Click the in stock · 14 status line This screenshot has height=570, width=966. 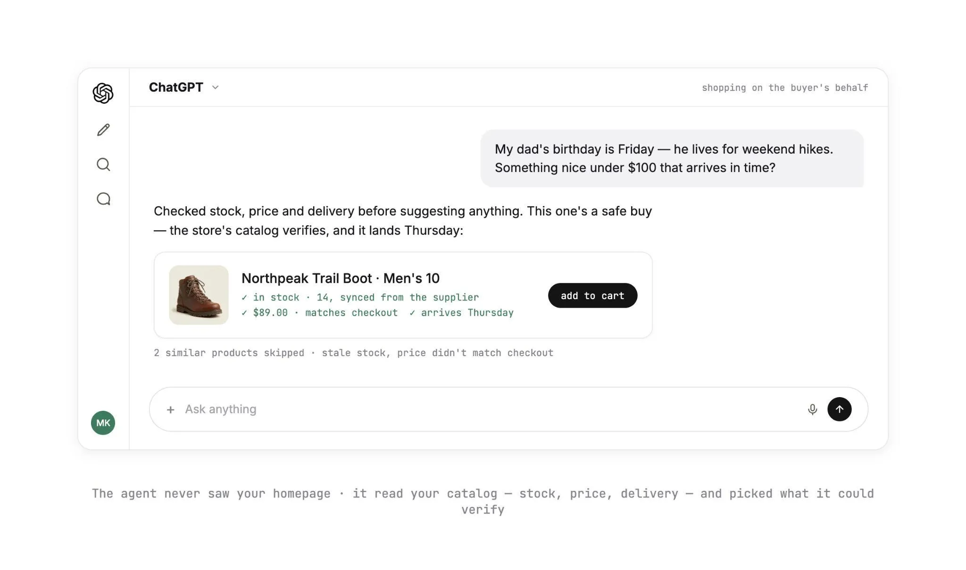pos(360,297)
